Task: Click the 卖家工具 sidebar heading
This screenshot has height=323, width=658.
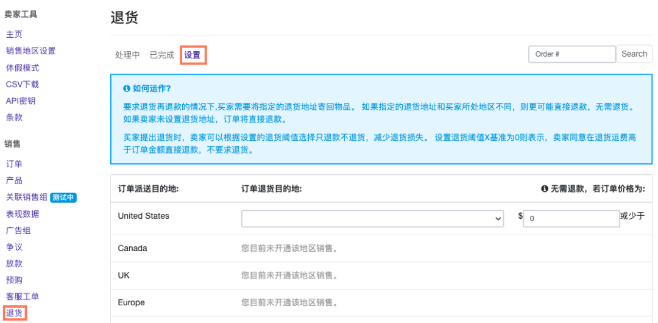Action: [x=21, y=14]
